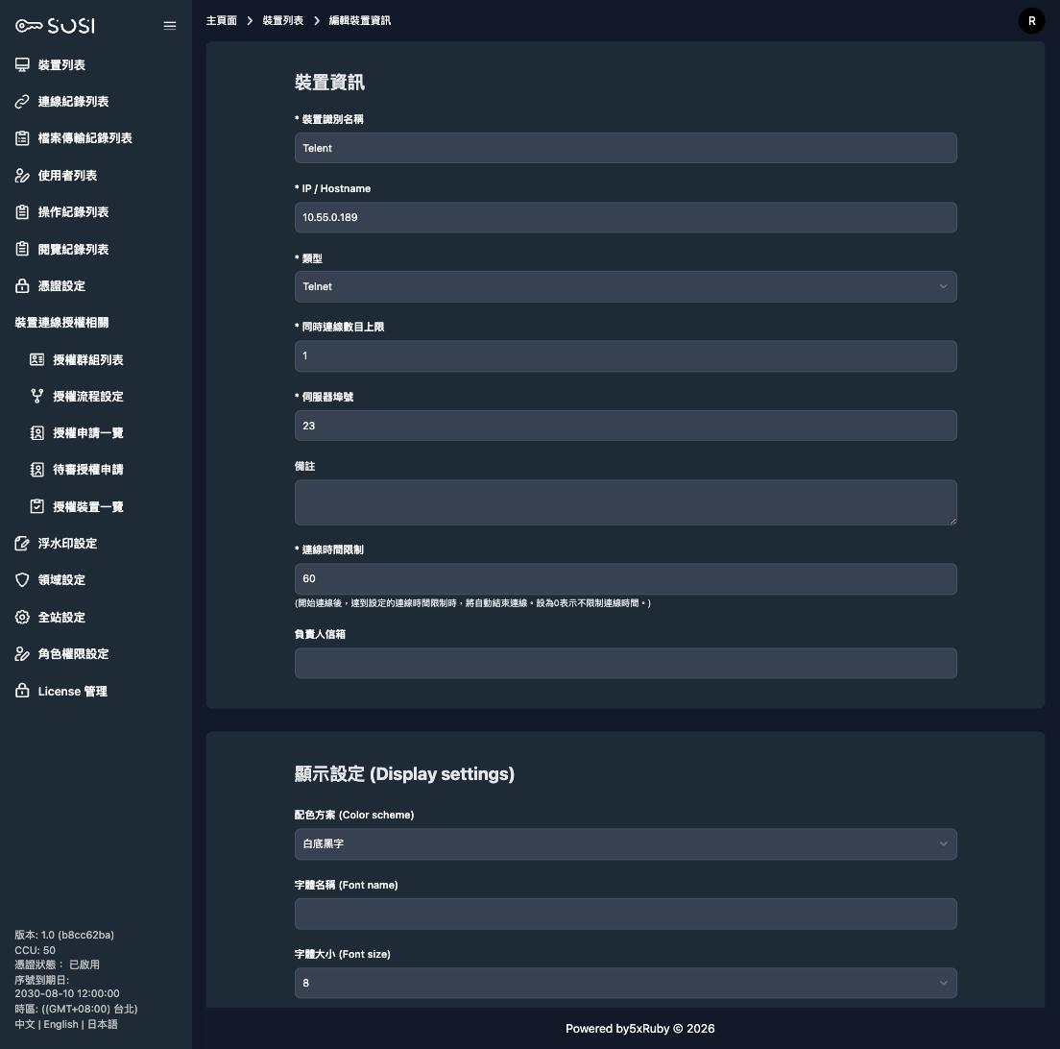Open 使用者列表 menu item
This screenshot has height=1049, width=1060.
67,176
